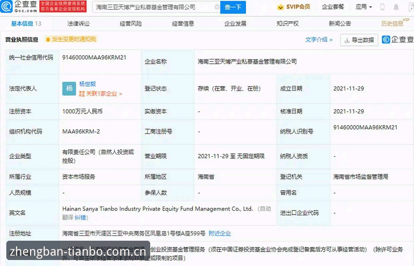Open SVIP会员 membership link
This screenshot has height=266, width=414.
(294, 7)
